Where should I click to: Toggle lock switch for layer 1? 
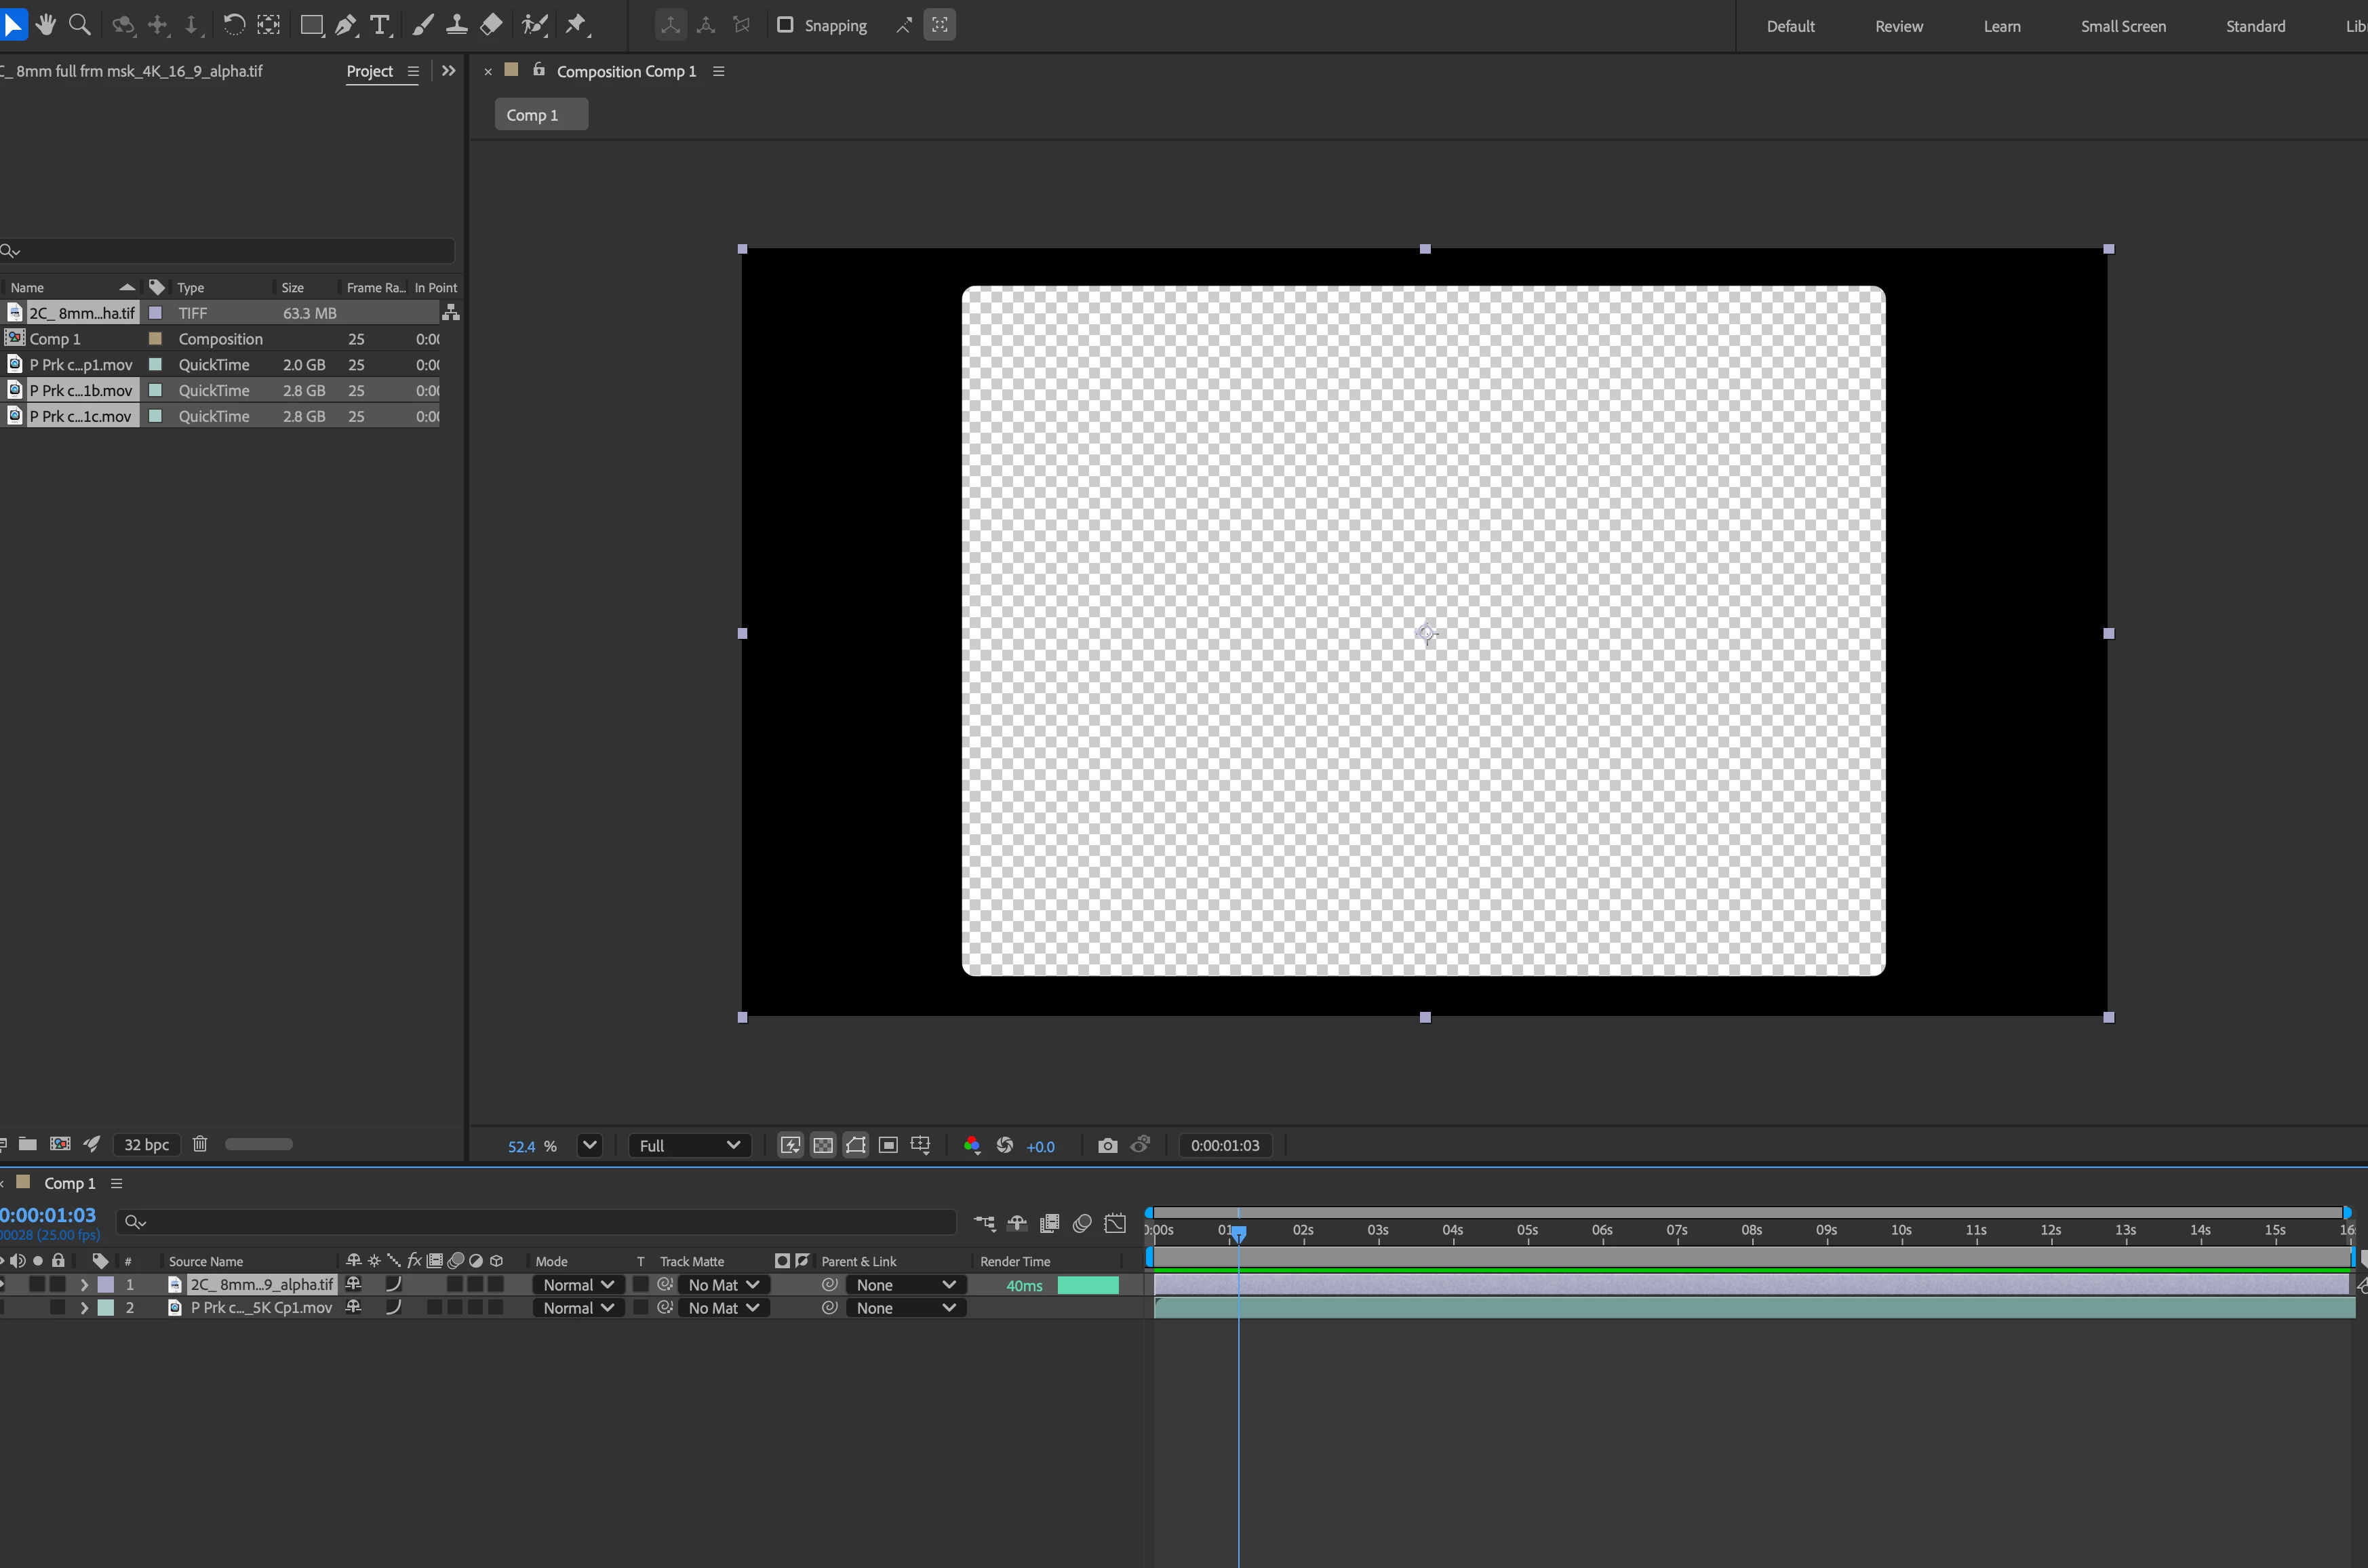pos(58,1284)
